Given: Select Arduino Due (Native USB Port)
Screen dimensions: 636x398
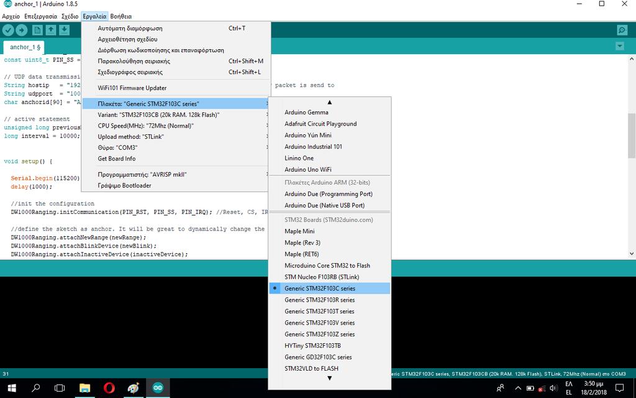Looking at the screenshot, I should click(329, 205).
